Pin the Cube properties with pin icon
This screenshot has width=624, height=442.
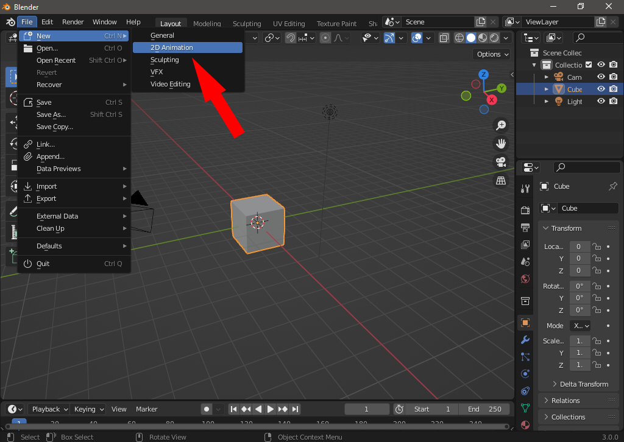click(612, 186)
